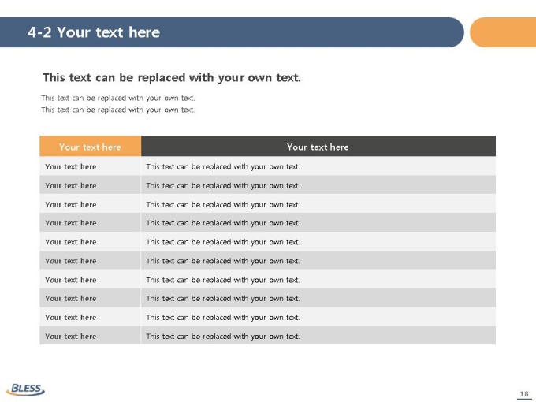The image size is (536, 402).
Task: Click the first row's 'Your text here' cell
Action: pyautogui.click(x=90, y=166)
